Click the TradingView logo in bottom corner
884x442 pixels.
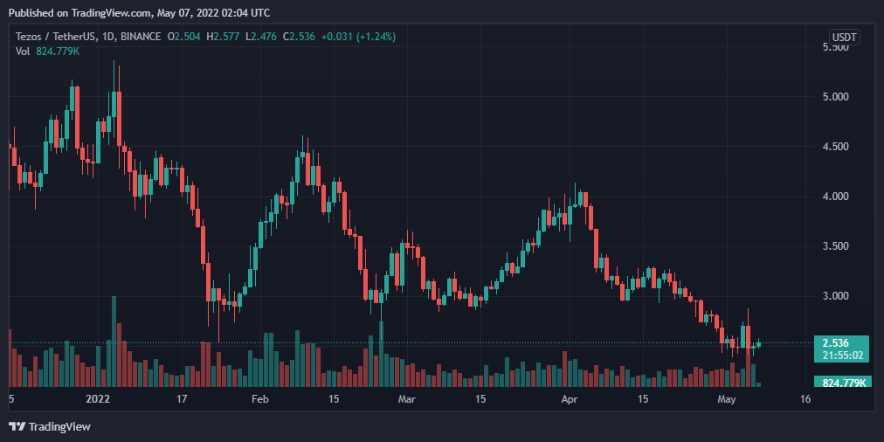point(50,426)
